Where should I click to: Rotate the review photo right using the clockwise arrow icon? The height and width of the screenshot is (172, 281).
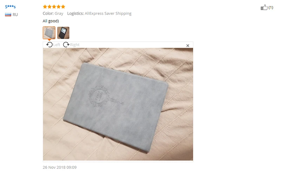(66, 45)
